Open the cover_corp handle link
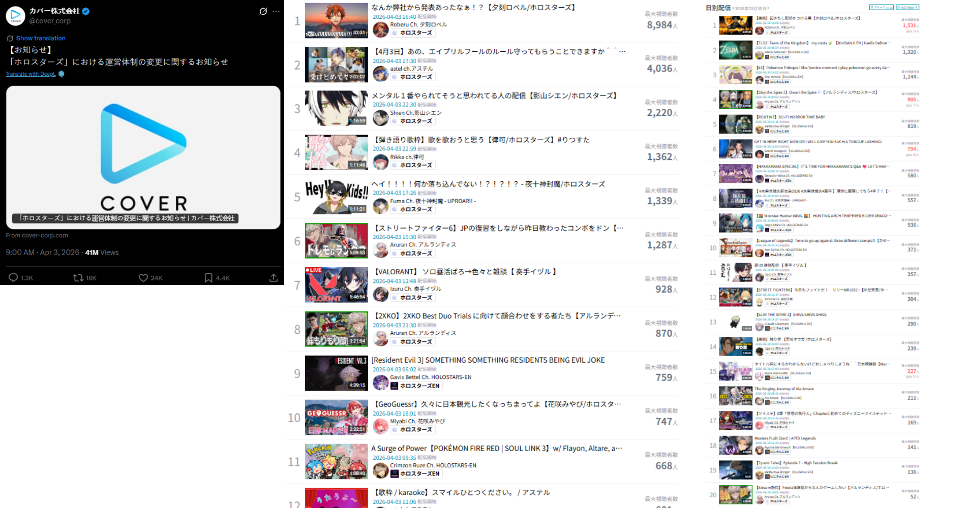 point(50,21)
